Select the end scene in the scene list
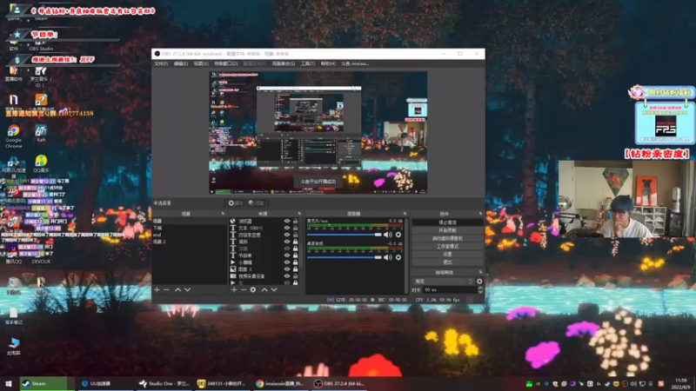Image resolution: width=696 pixels, height=391 pixels. [x=189, y=235]
